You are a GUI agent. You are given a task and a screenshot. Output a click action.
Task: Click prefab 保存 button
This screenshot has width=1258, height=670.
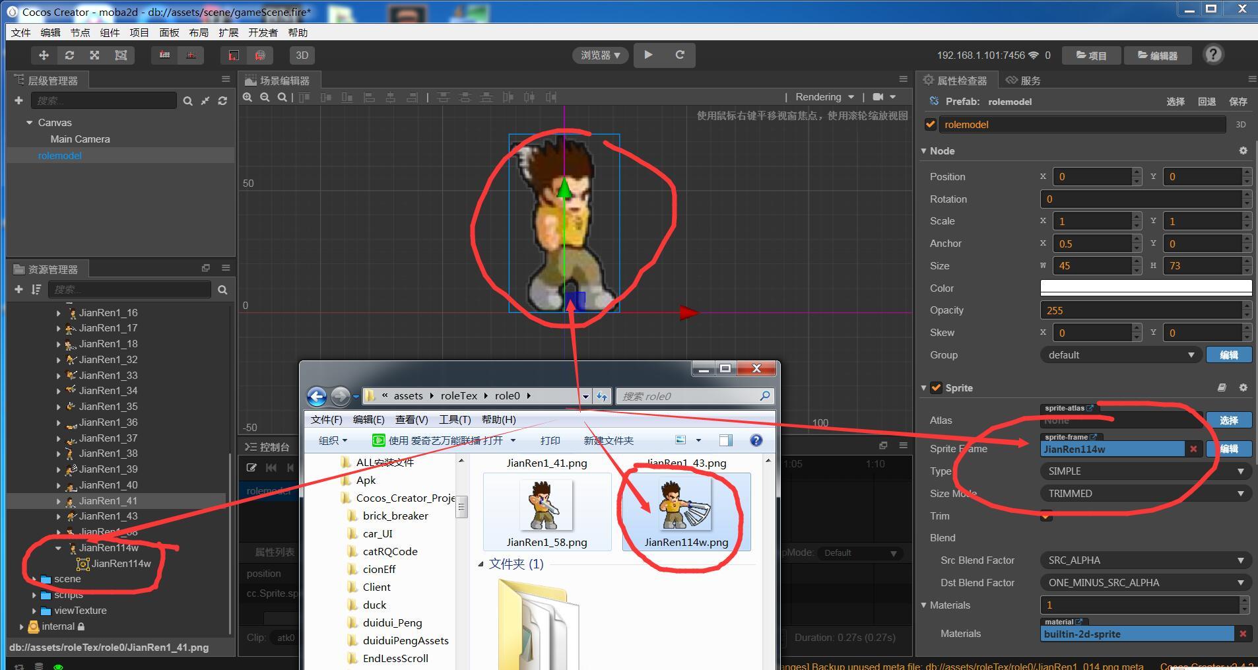click(x=1238, y=102)
